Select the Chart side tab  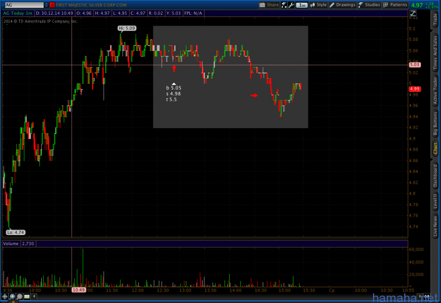coord(435,148)
